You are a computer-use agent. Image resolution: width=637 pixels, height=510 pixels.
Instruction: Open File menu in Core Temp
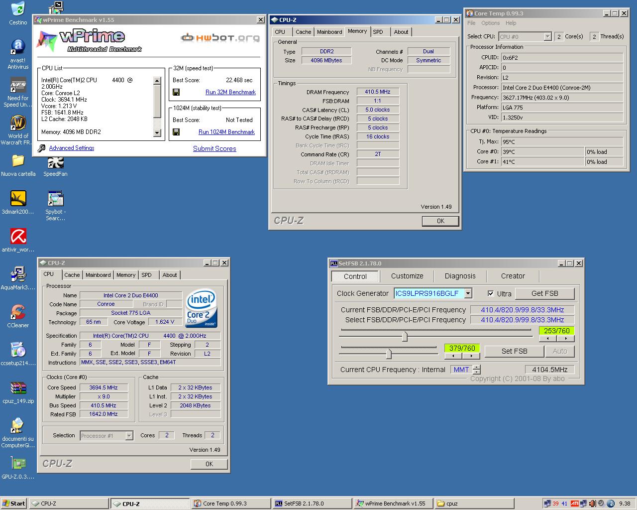[x=471, y=23]
